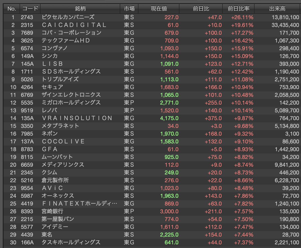Click change rate +19.61%

click(x=242, y=25)
